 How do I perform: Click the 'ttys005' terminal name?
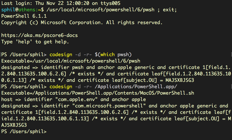point(111,3)
